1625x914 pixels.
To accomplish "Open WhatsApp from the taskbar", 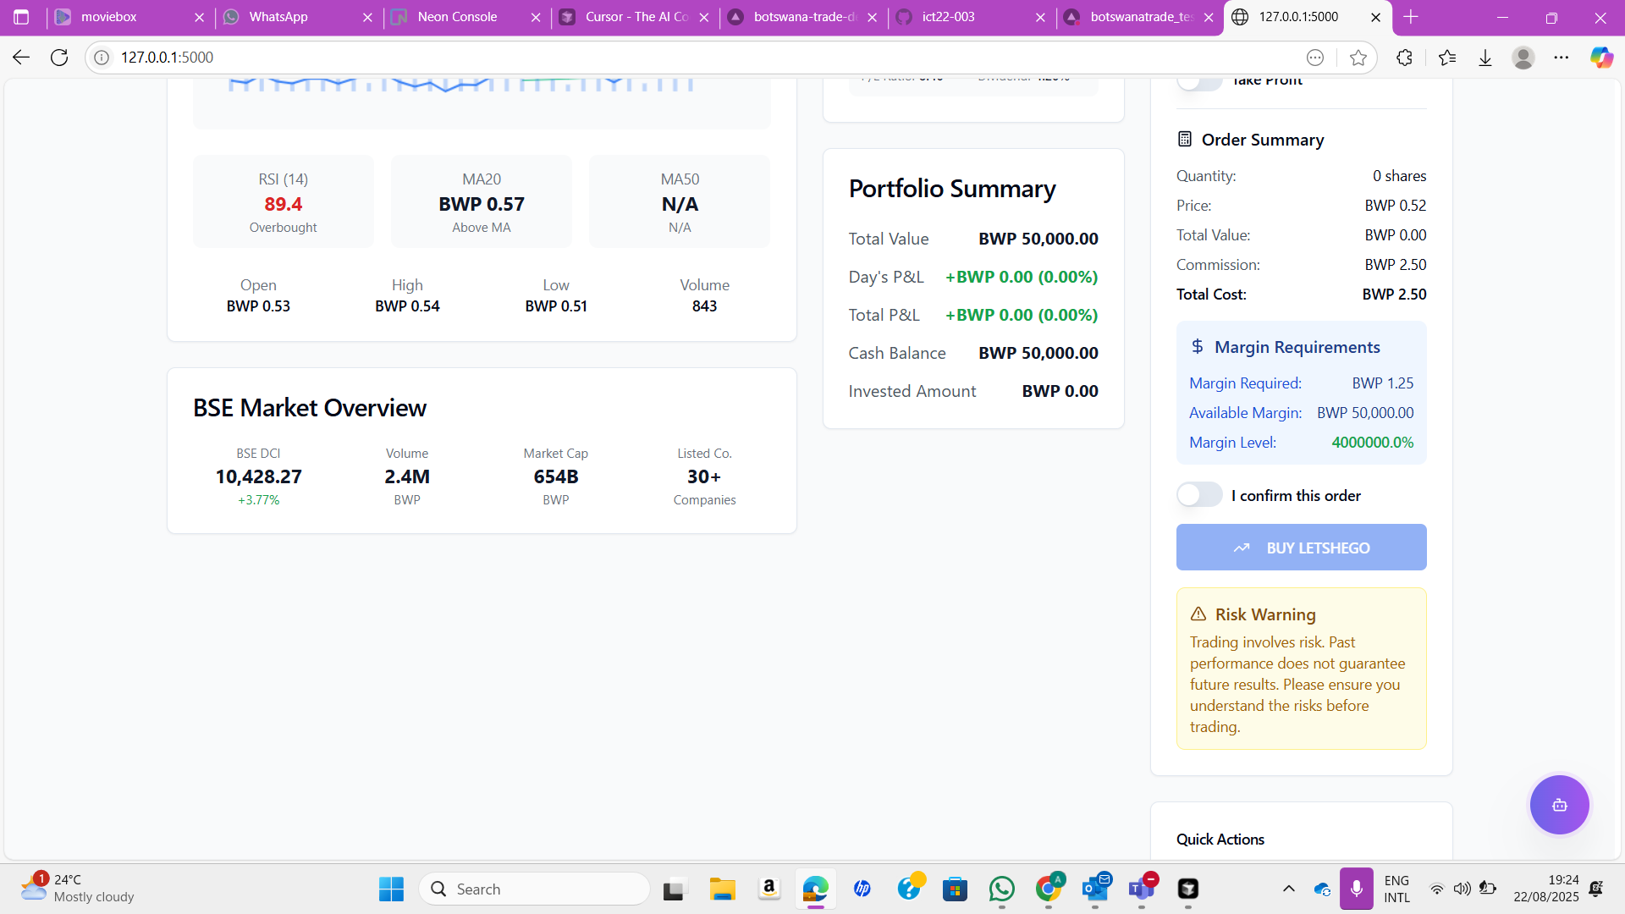I will point(1002,889).
